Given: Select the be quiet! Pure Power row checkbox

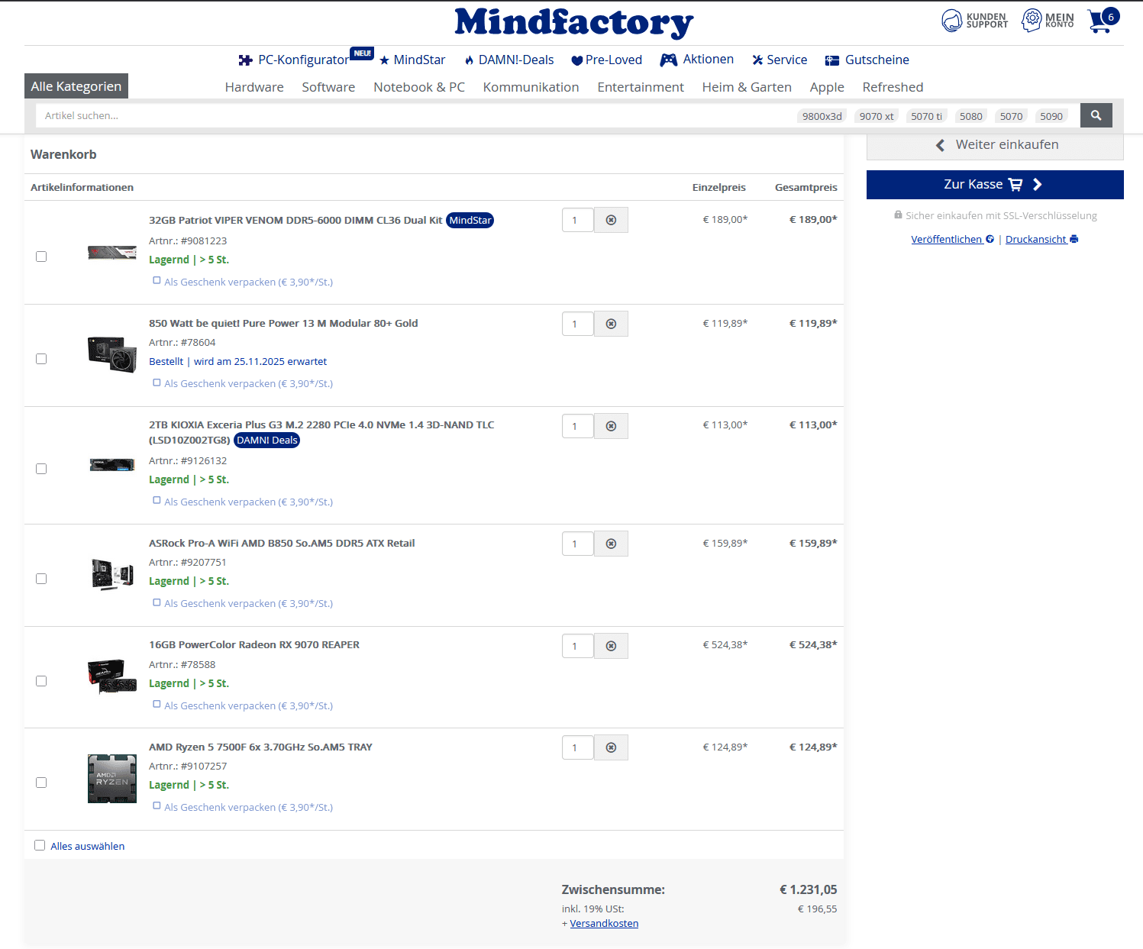Looking at the screenshot, I should 41,359.
